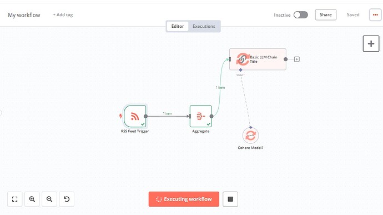Open the RSS Feed Trigger node
This screenshot has width=383, height=215.
click(x=135, y=116)
